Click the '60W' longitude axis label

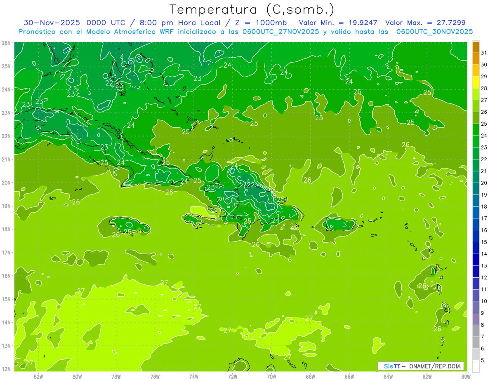coord(466,376)
